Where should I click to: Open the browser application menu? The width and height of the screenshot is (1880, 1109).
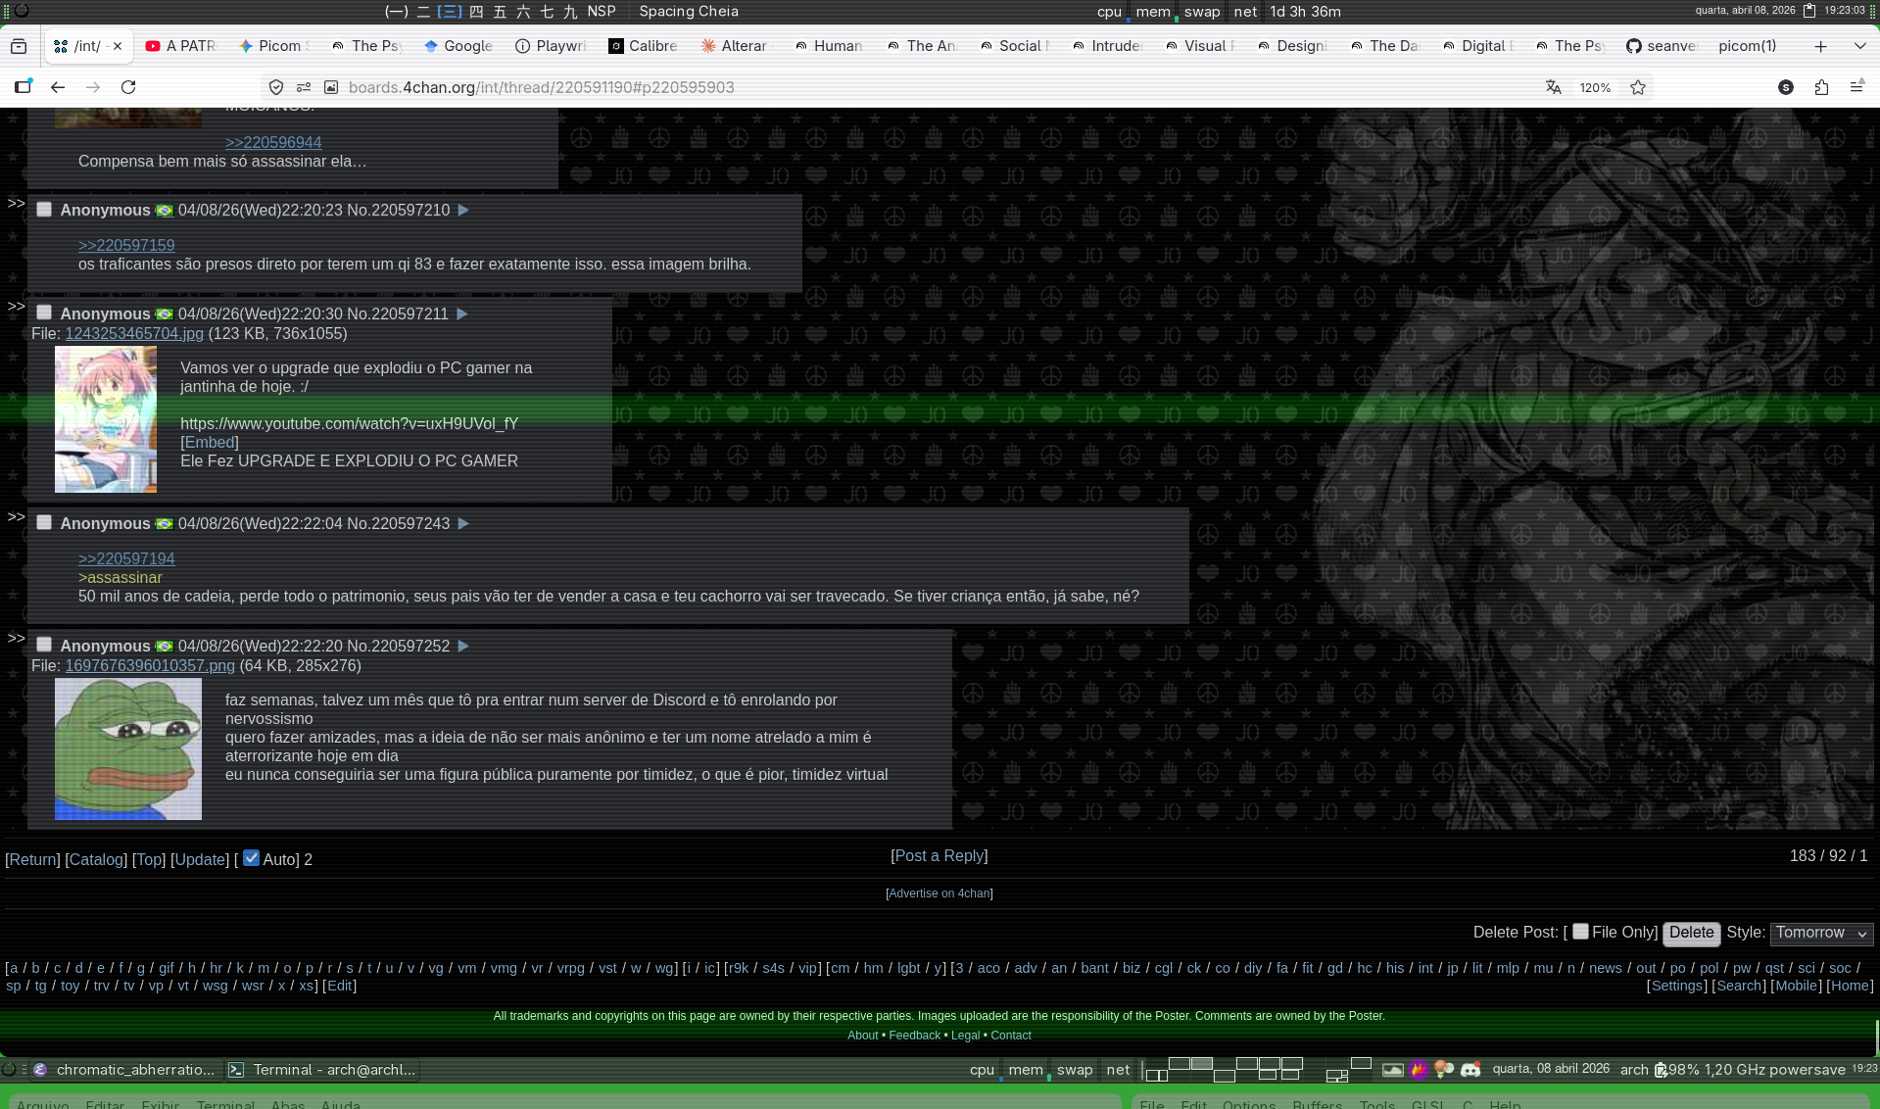click(1856, 87)
